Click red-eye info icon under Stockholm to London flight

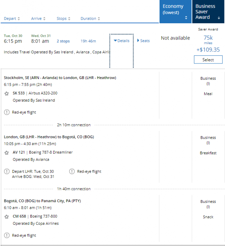(x=7, y=112)
